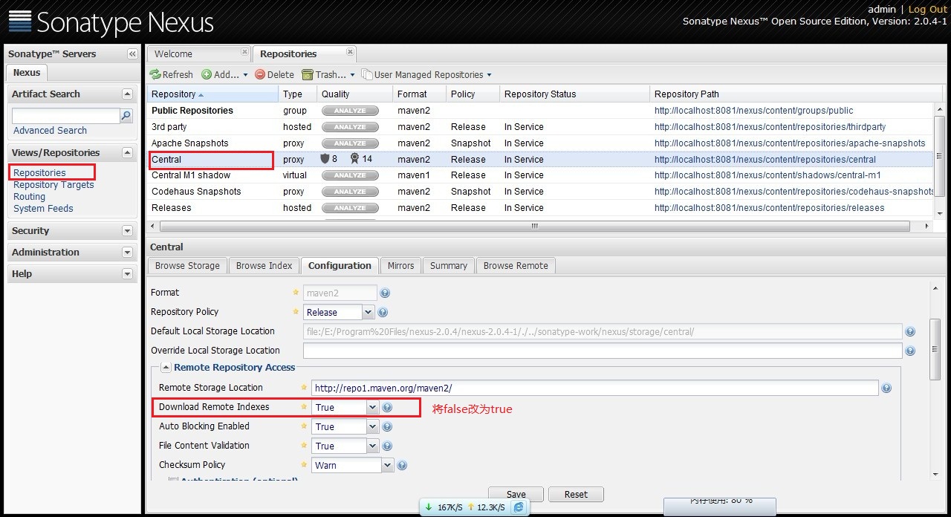Open the Advanced Search link
Image resolution: width=951 pixels, height=517 pixels.
point(50,131)
